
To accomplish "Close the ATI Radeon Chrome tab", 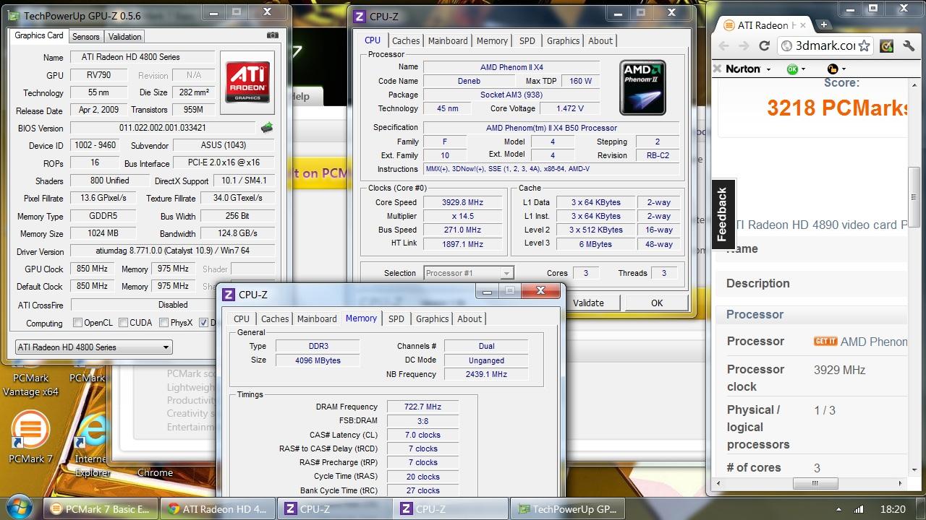I will point(802,25).
